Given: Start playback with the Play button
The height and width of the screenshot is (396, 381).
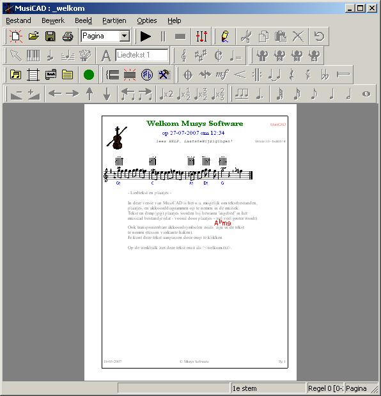Looking at the screenshot, I should [145, 36].
